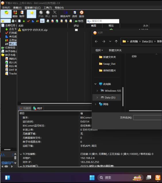The height and width of the screenshot is (183, 162).
Task: Select 任务标签 in the sidebar
Action: click(x=8, y=48)
